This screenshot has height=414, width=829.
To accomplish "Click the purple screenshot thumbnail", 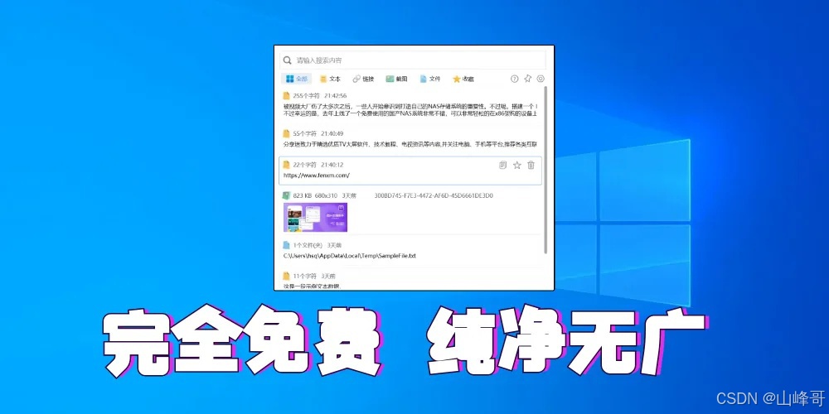I will tap(315, 217).
